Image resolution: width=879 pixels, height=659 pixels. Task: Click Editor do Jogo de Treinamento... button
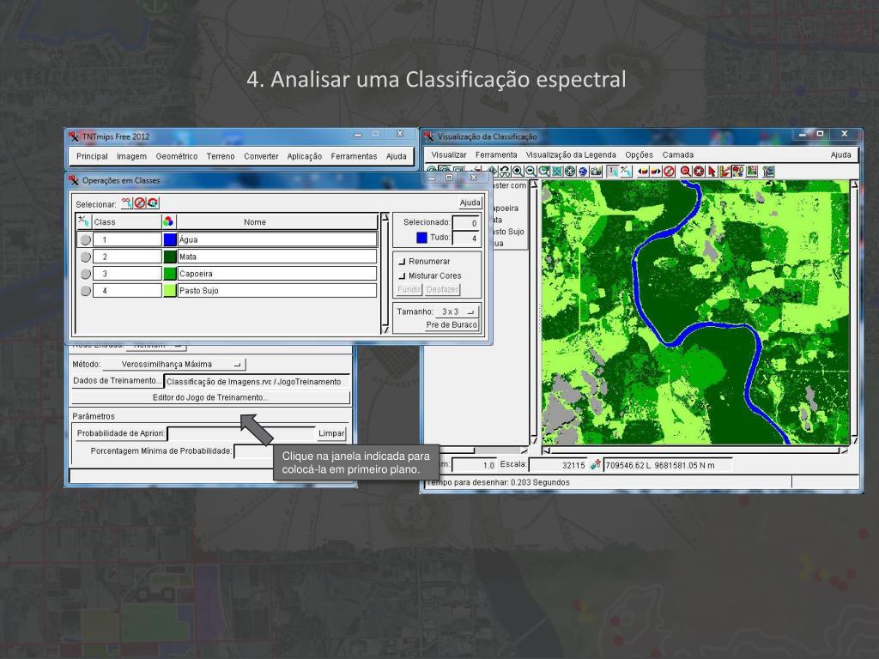click(x=210, y=397)
